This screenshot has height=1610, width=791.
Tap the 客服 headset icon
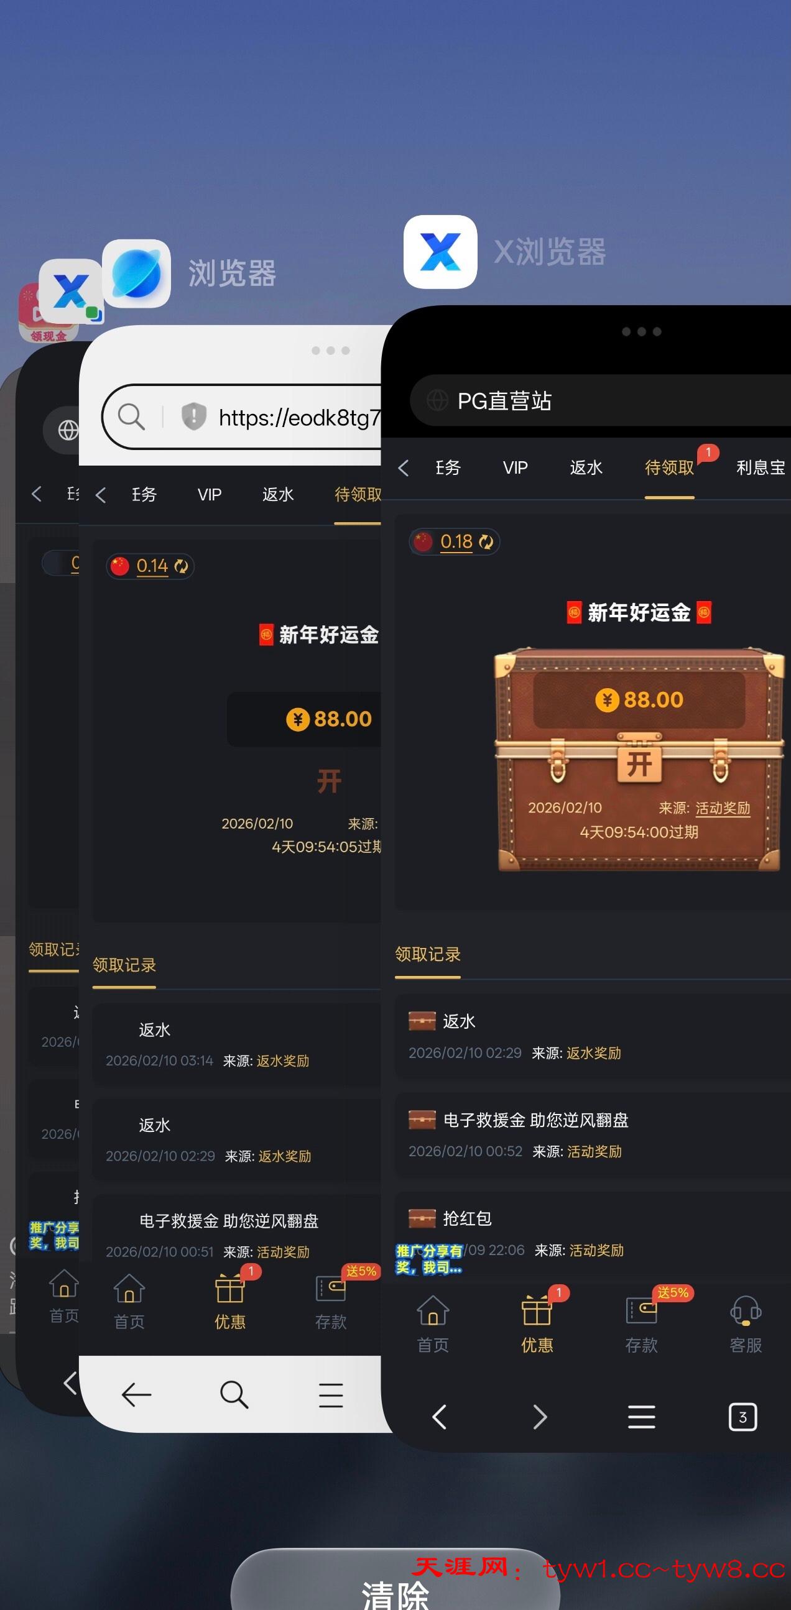pos(746,1310)
